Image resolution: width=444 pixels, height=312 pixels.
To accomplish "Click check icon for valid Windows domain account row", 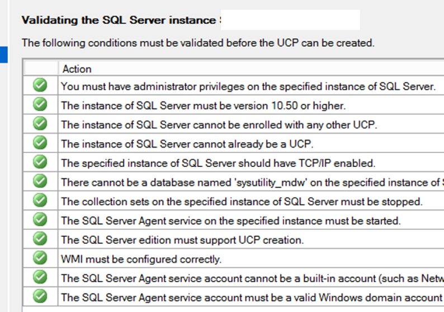I will coord(40,296).
